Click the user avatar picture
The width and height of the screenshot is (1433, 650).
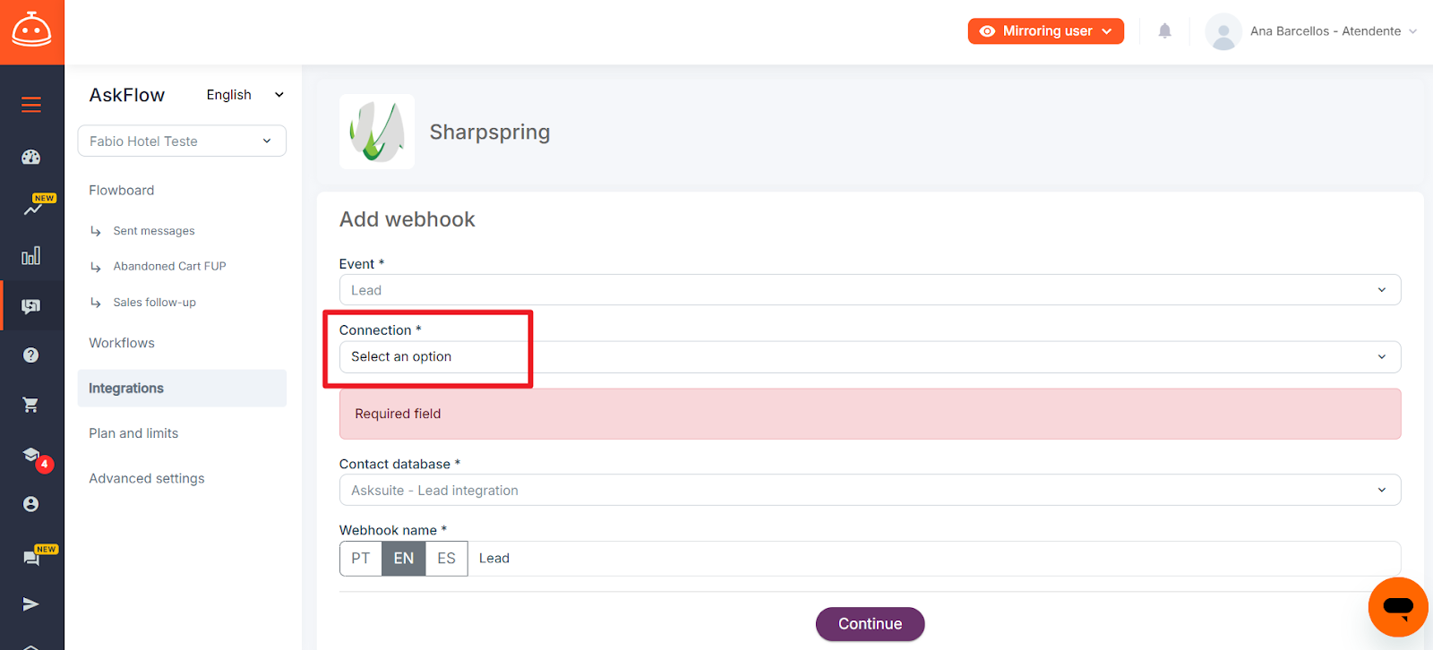pyautogui.click(x=1223, y=31)
